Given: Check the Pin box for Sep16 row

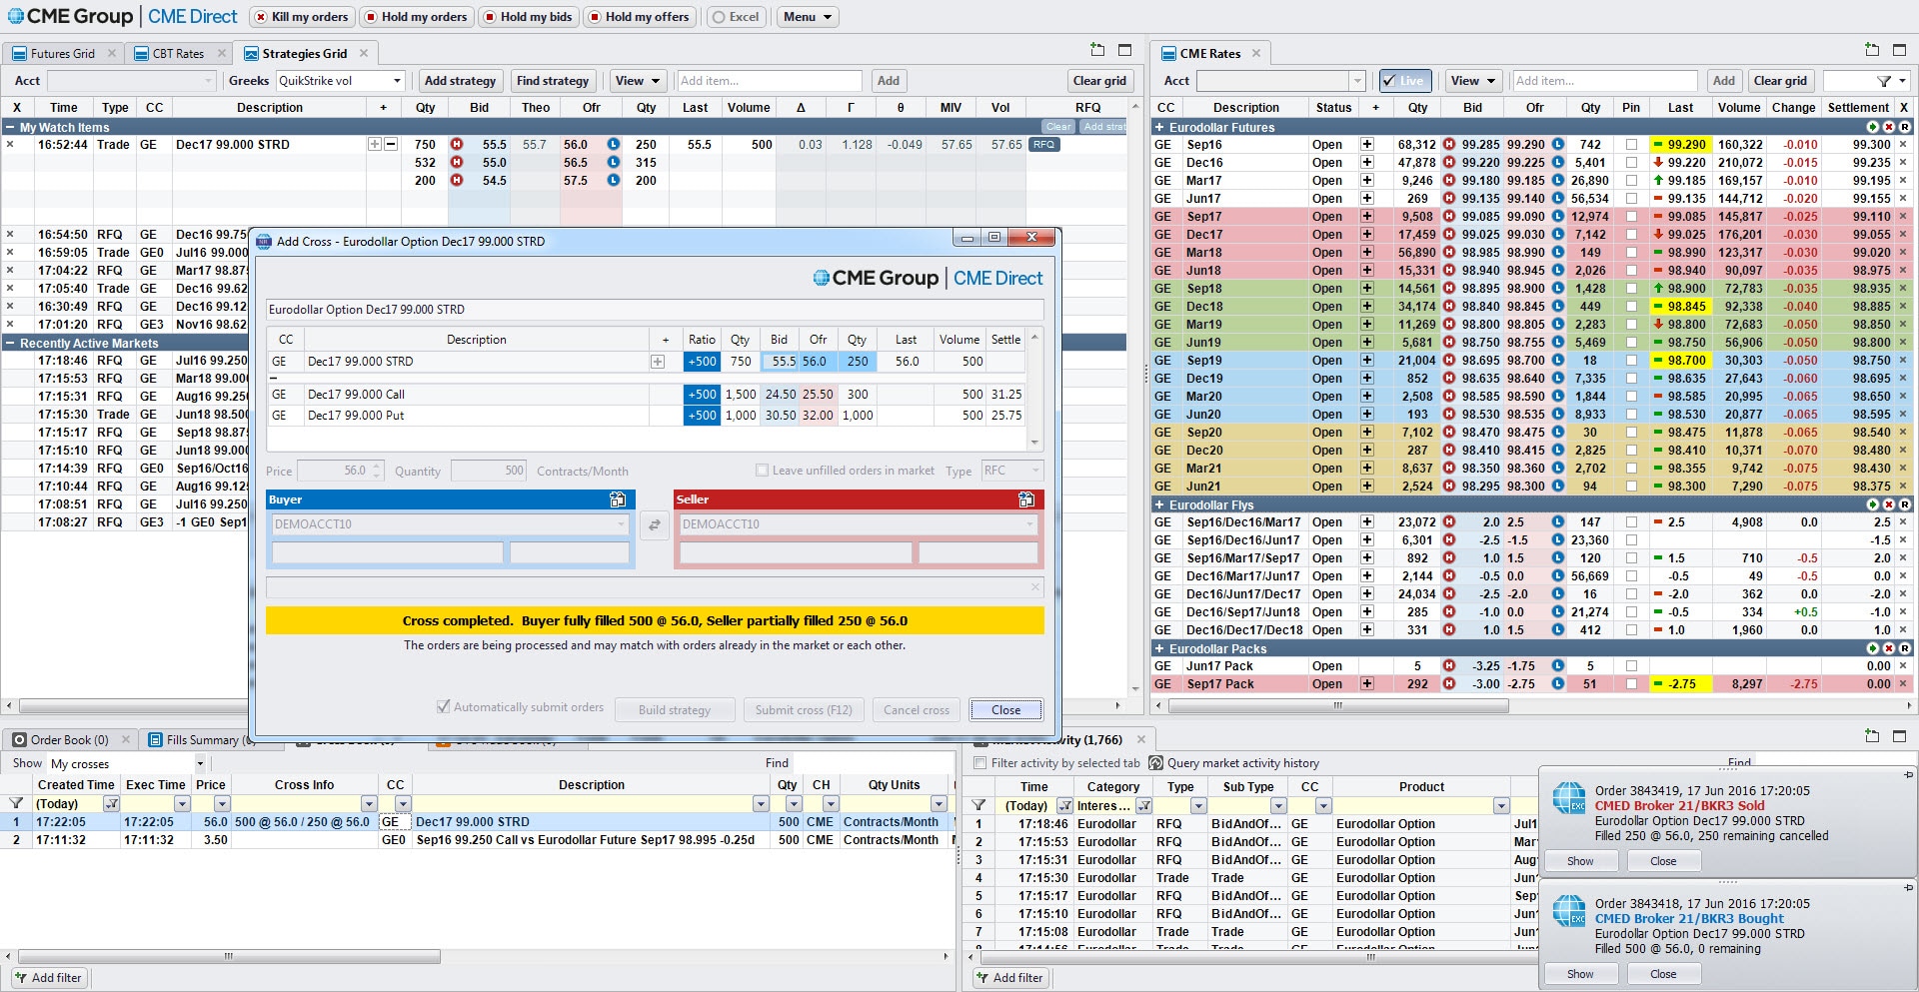Looking at the screenshot, I should point(1631,145).
